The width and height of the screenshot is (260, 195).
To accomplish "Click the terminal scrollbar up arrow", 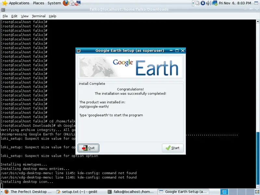I will point(258,21).
